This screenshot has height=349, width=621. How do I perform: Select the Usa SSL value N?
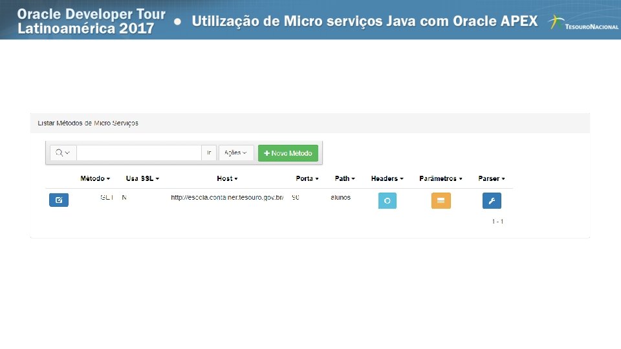(x=124, y=197)
